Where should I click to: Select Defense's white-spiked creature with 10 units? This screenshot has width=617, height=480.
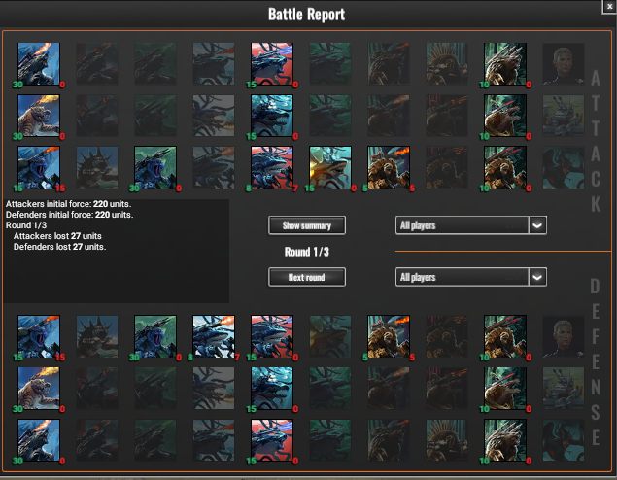click(x=505, y=440)
